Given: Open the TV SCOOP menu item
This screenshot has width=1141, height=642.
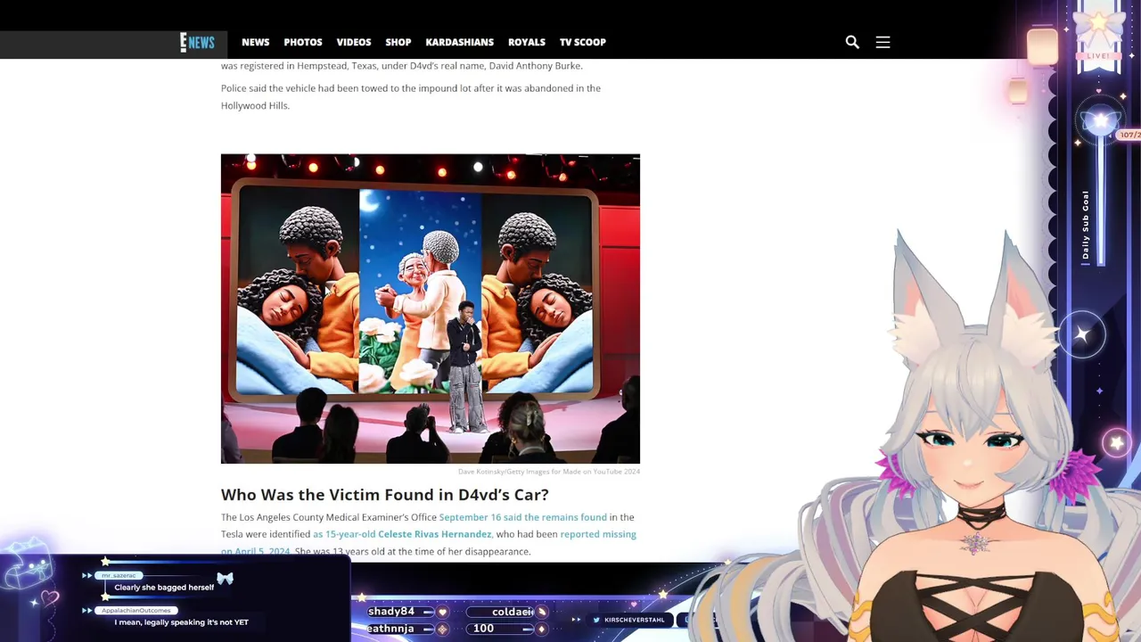Looking at the screenshot, I should 583,42.
